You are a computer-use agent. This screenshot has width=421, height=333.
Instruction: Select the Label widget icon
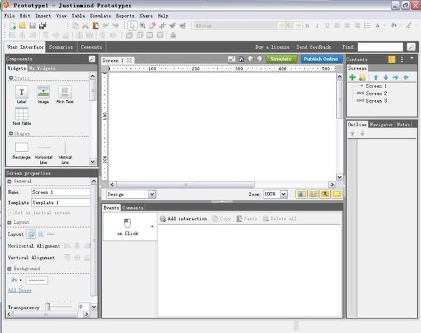(22, 92)
